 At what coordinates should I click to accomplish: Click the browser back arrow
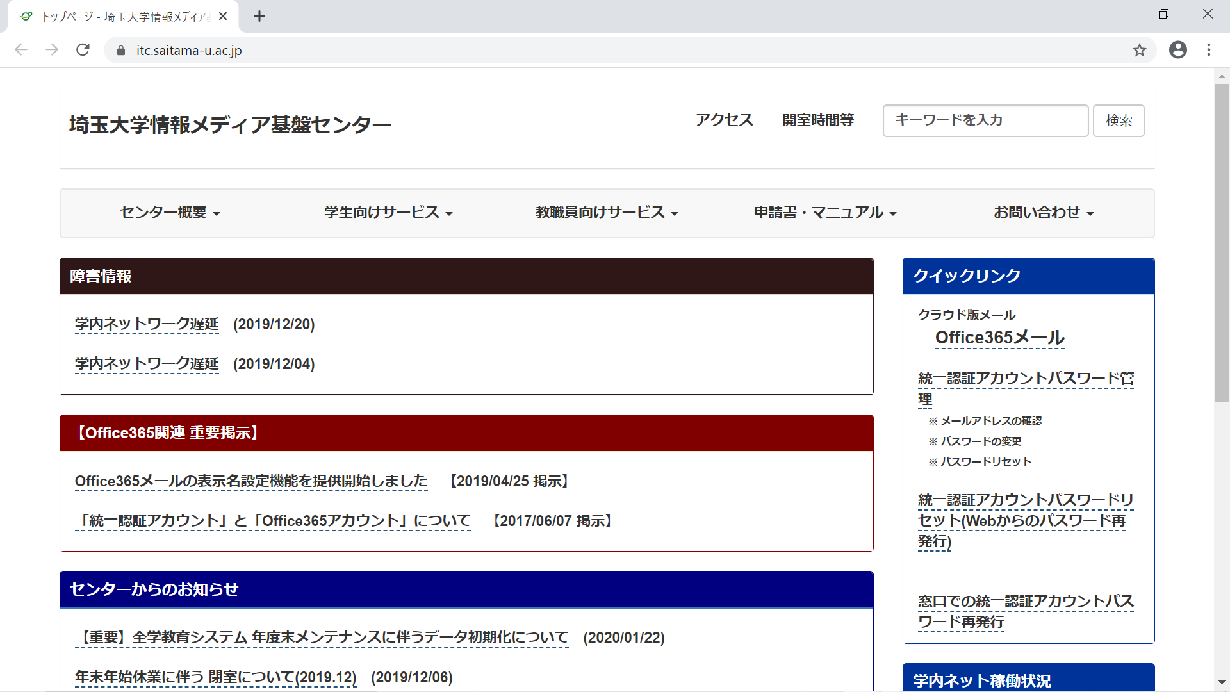click(x=21, y=50)
